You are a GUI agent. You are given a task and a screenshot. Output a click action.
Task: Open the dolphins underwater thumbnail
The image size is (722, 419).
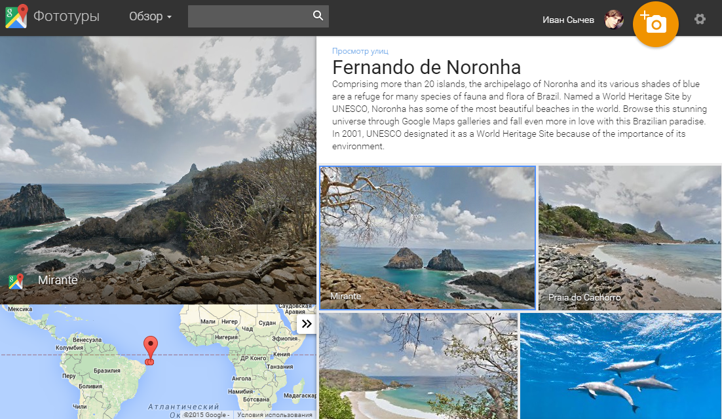(x=620, y=366)
